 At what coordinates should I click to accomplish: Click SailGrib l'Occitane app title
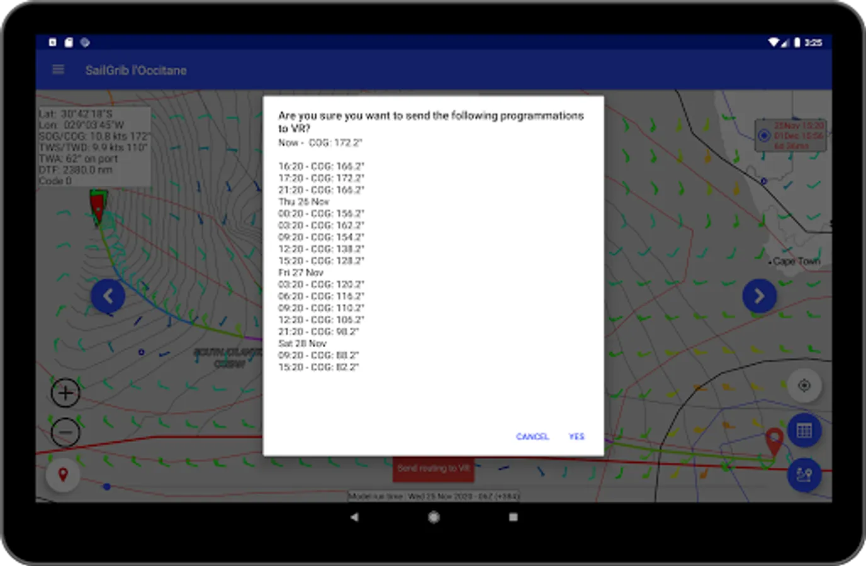pos(136,70)
